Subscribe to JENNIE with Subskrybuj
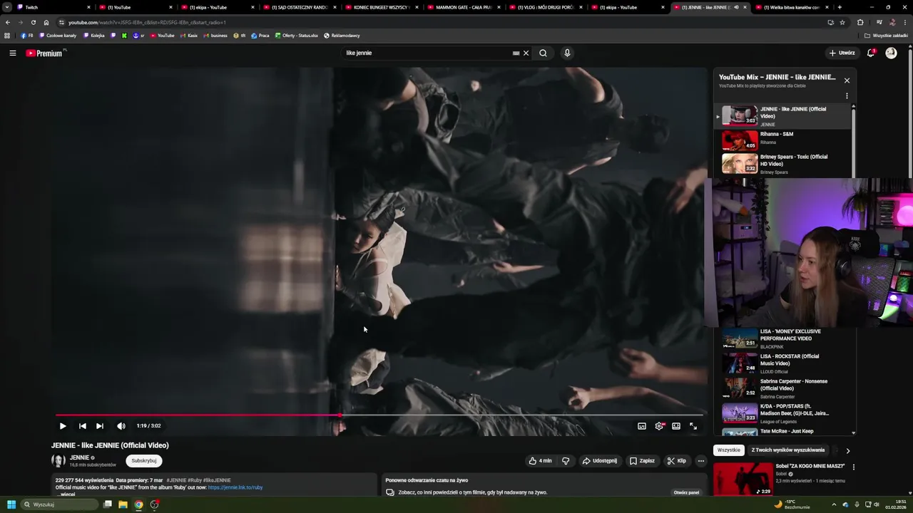 [x=143, y=461]
